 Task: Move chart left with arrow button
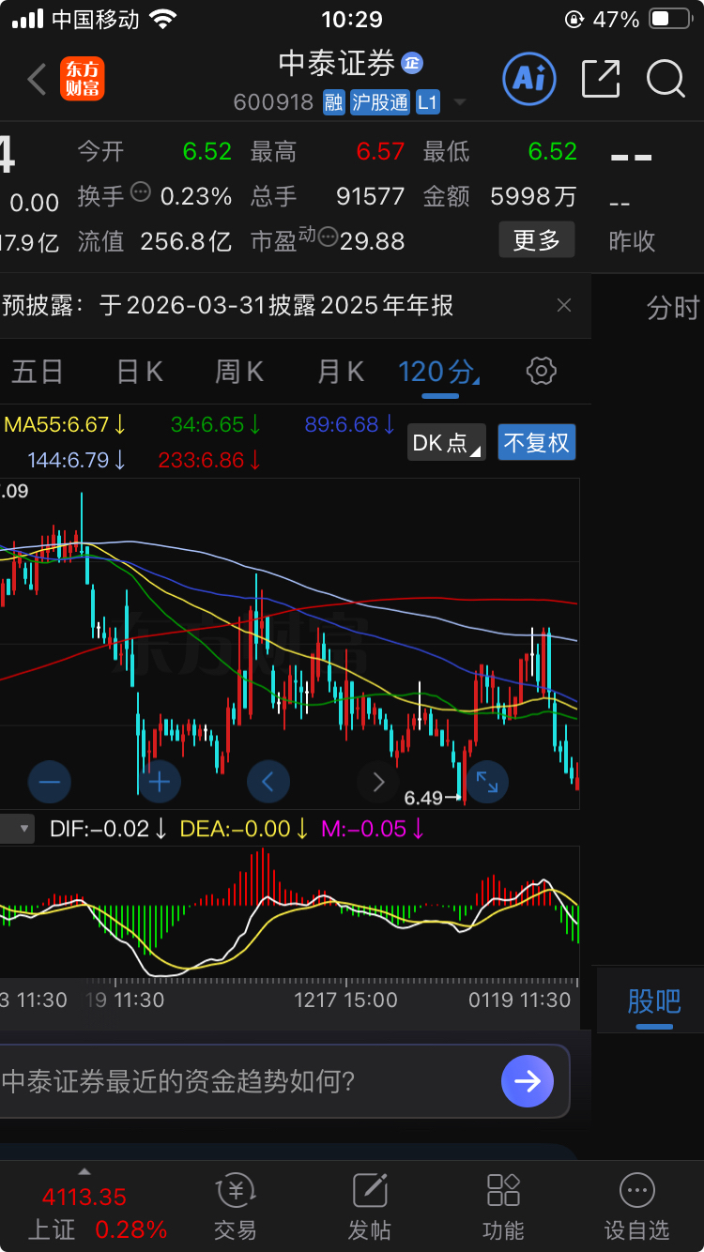click(268, 781)
